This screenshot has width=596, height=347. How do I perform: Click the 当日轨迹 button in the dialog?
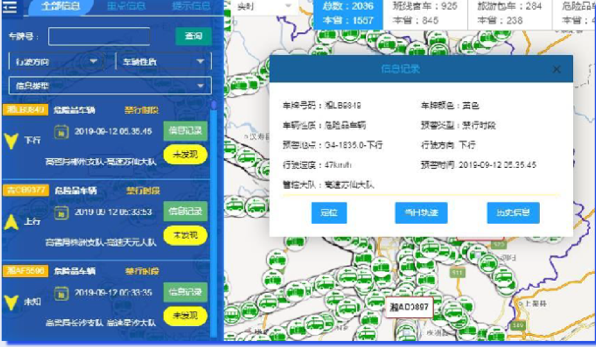421,212
